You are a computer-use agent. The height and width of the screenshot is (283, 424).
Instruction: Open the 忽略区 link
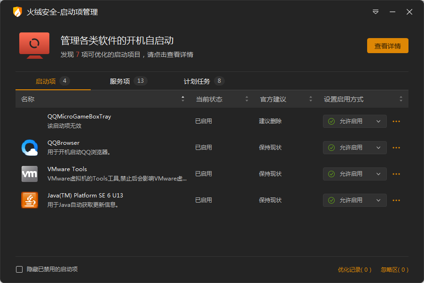click(x=394, y=270)
